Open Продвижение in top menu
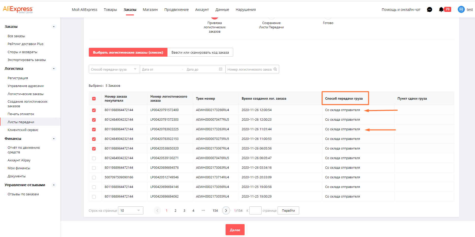475x237 pixels. tap(176, 10)
